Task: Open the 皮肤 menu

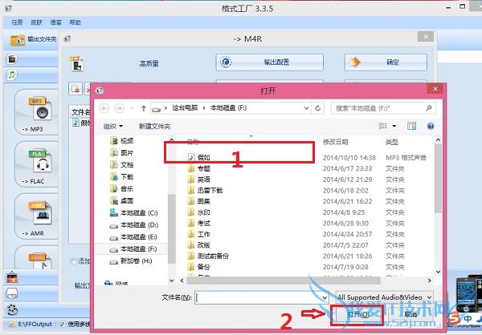Action: click(37, 22)
